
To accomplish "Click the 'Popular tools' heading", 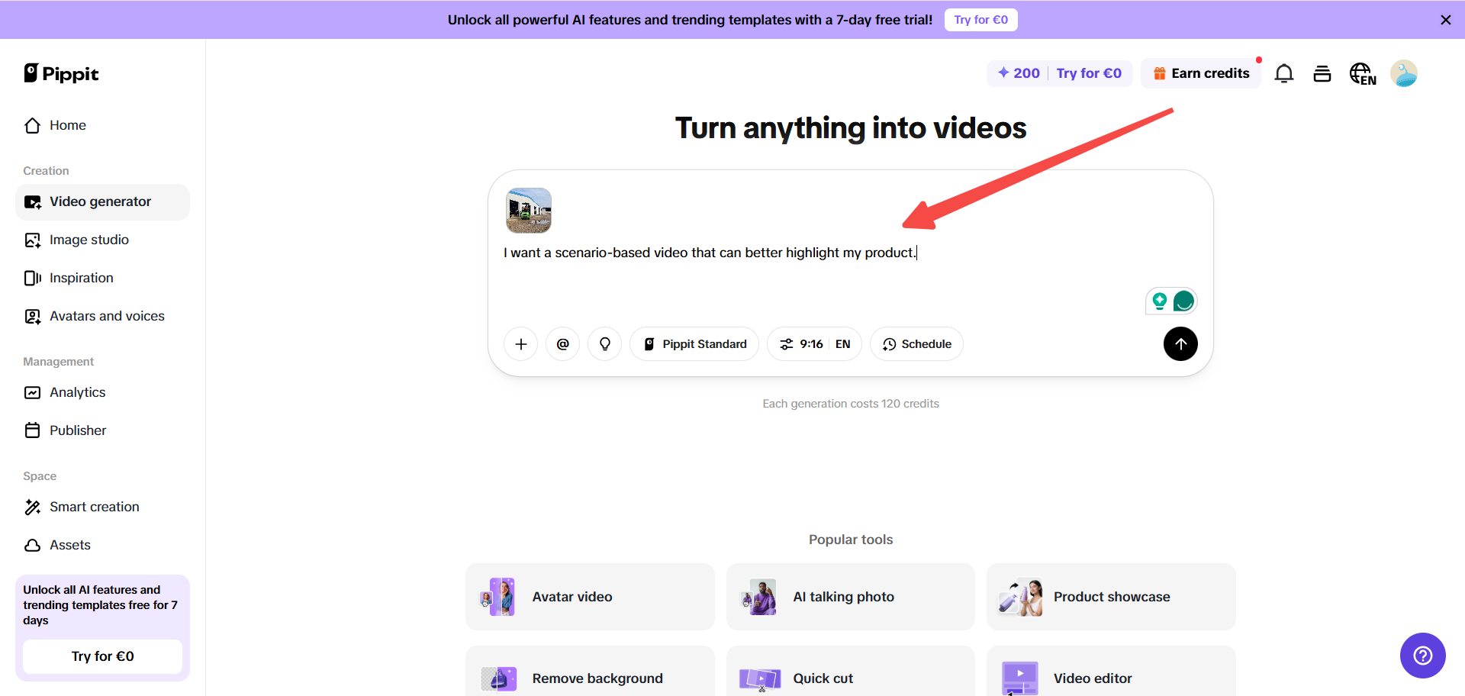I will point(851,540).
